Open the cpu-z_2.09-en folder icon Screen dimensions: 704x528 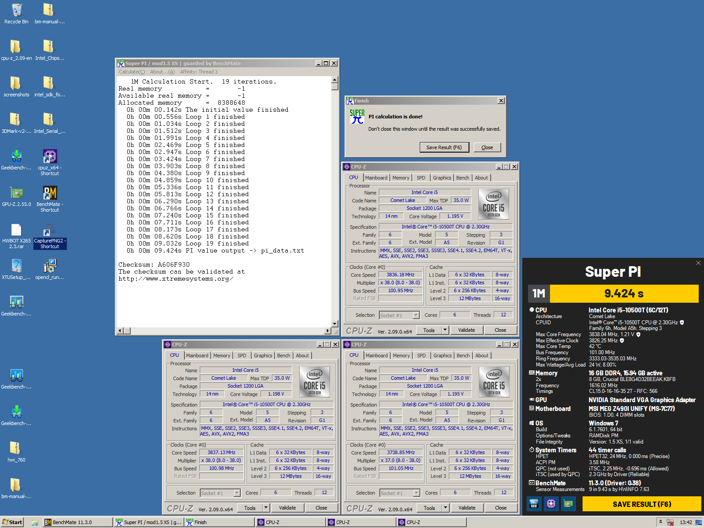coord(16,46)
